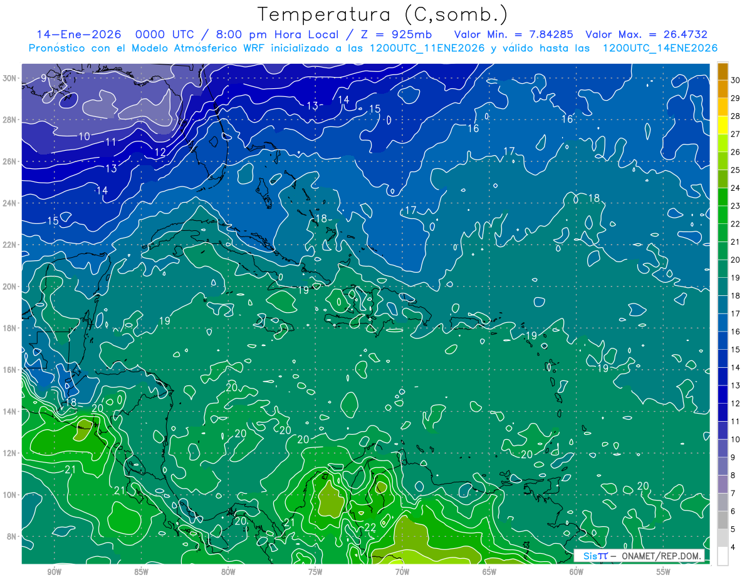Pick gray legend swatch between 5 and 6
This screenshot has height=580, width=752.
click(723, 521)
